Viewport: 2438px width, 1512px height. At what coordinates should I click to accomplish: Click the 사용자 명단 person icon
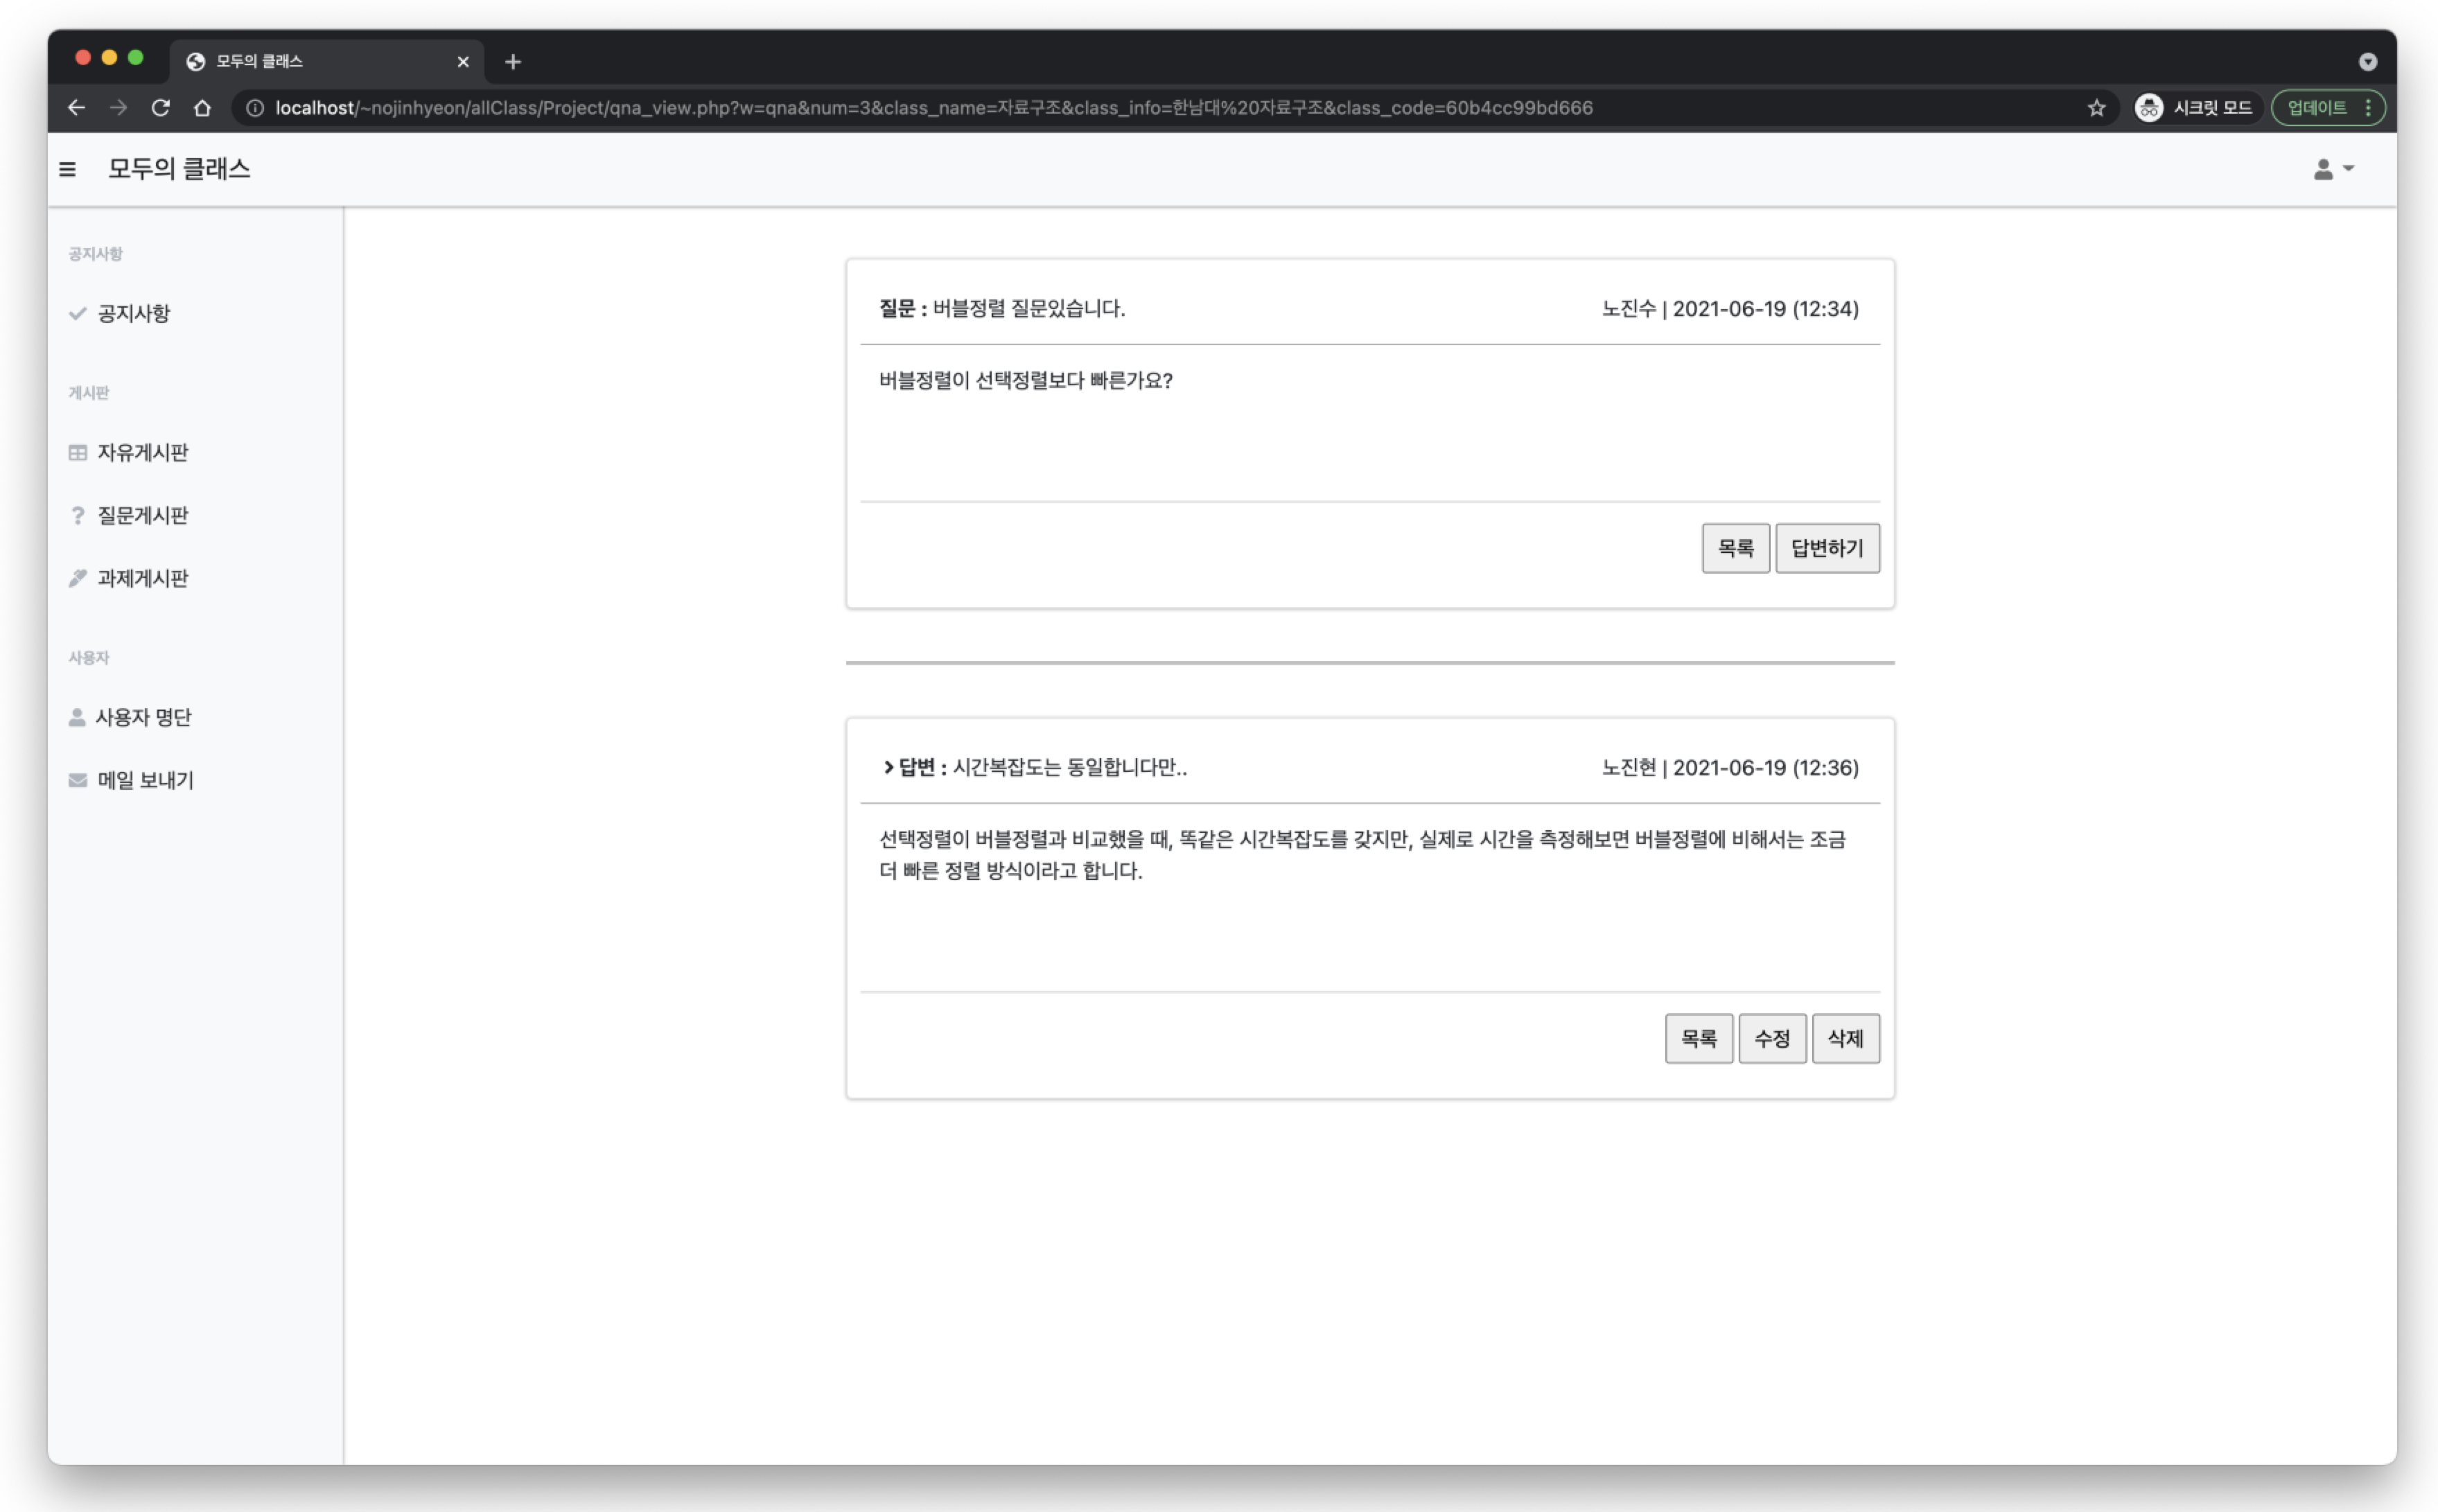77,717
